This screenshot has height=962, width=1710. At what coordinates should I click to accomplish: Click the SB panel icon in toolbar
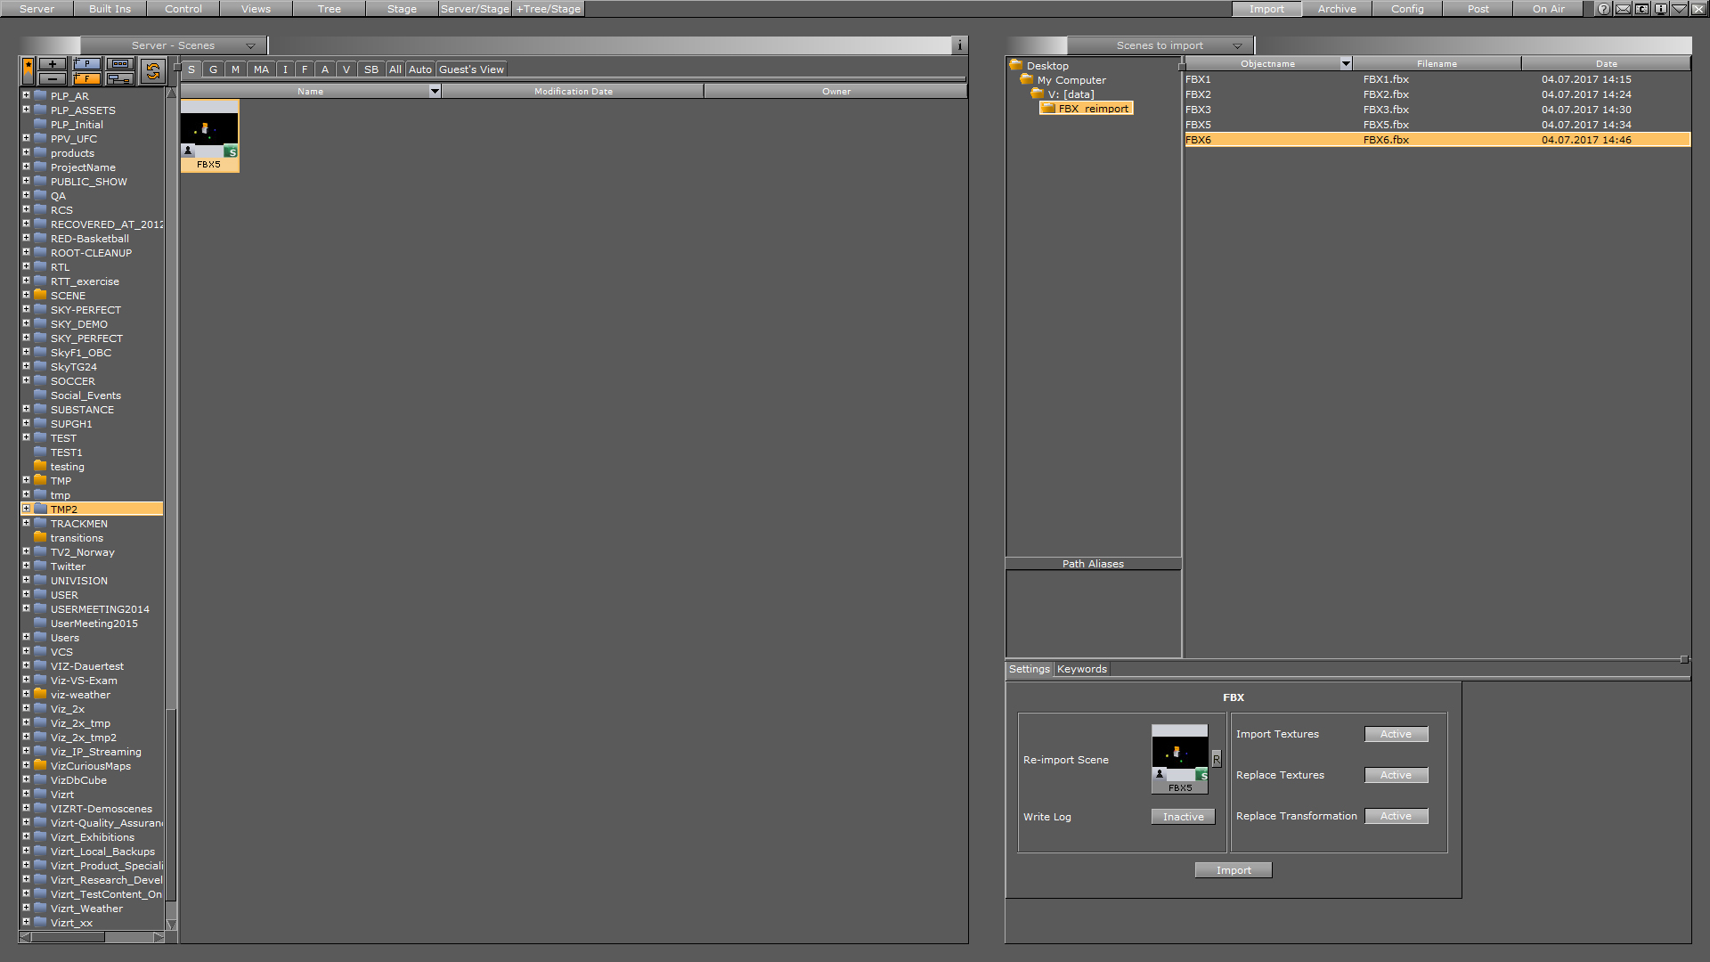click(371, 69)
